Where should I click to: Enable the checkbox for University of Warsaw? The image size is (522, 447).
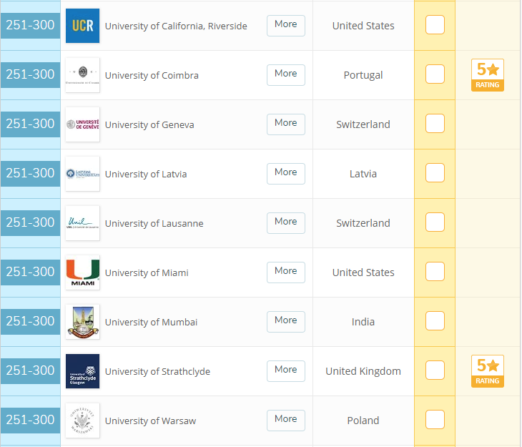click(435, 420)
